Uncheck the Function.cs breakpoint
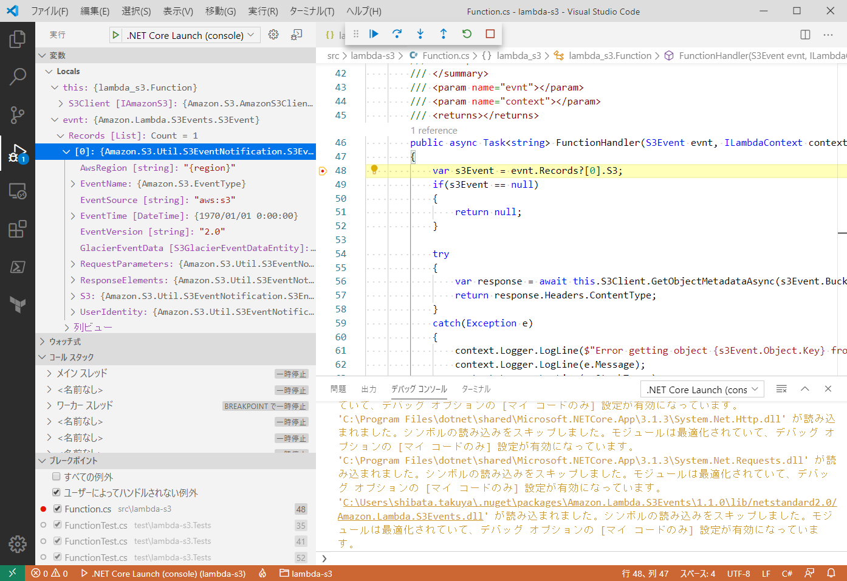Viewport: 847px width, 581px height. (57, 509)
